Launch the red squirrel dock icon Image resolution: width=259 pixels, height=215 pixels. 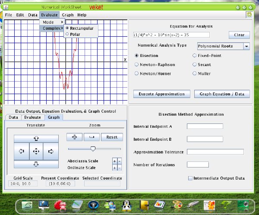click(x=60, y=206)
